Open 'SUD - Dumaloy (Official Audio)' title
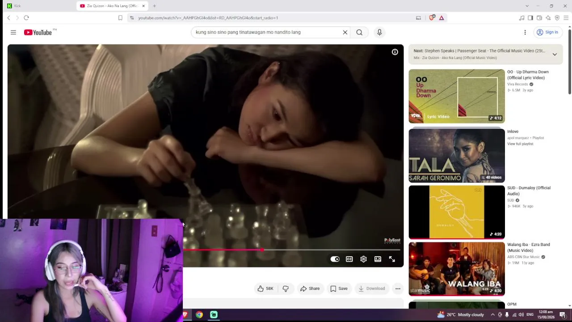This screenshot has height=322, width=572. tap(529, 191)
